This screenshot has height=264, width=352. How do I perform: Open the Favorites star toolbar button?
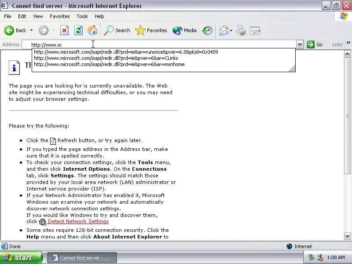point(151,30)
